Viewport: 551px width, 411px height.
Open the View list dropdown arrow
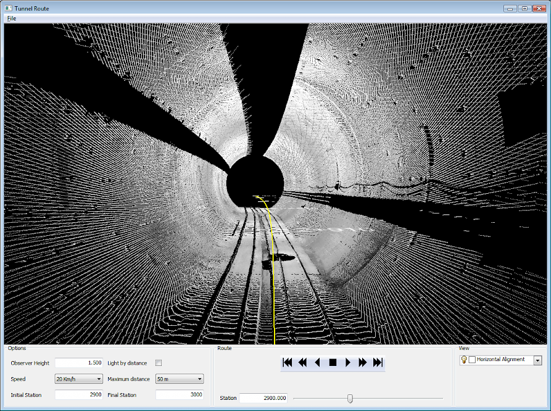[537, 360]
